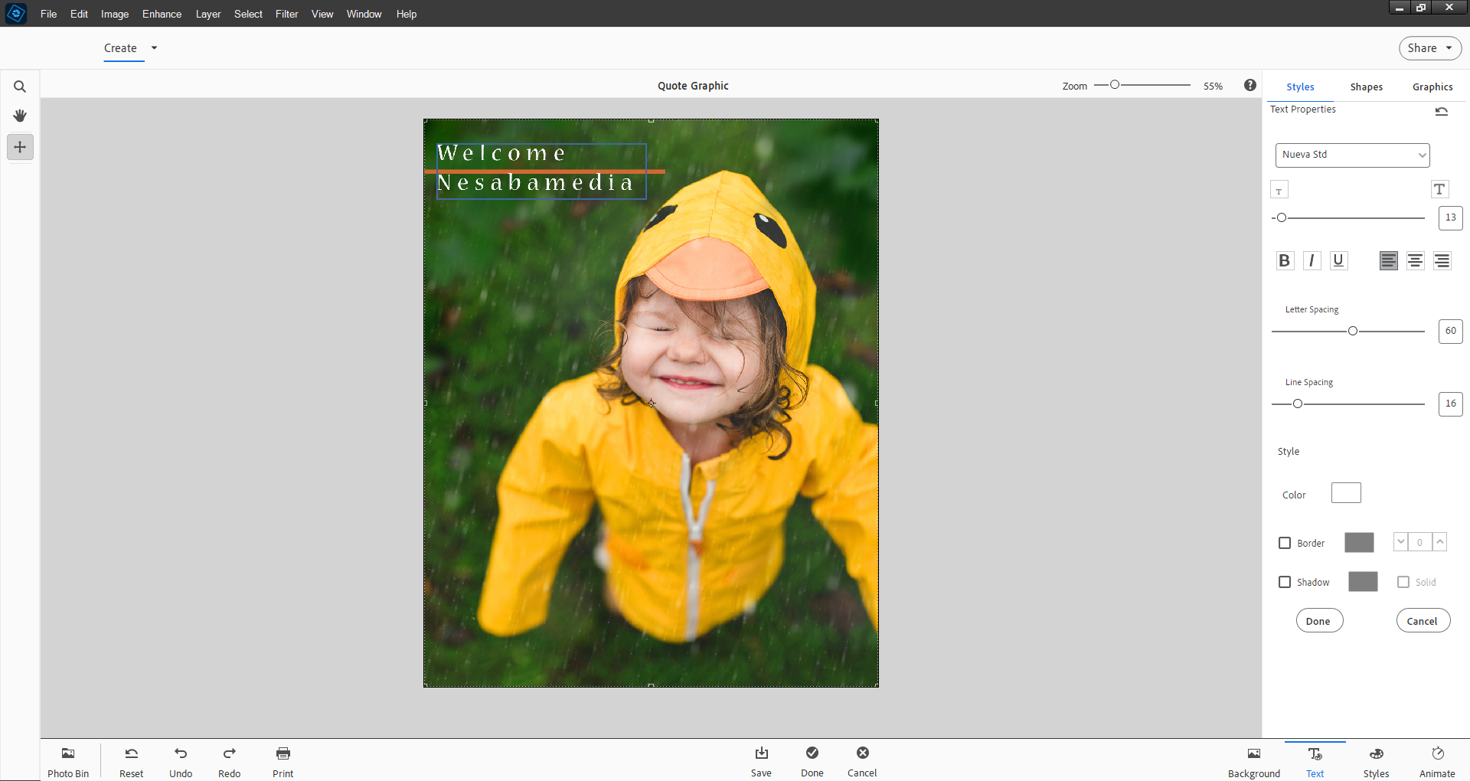
Task: Open the Text panel icon
Action: coord(1315,754)
